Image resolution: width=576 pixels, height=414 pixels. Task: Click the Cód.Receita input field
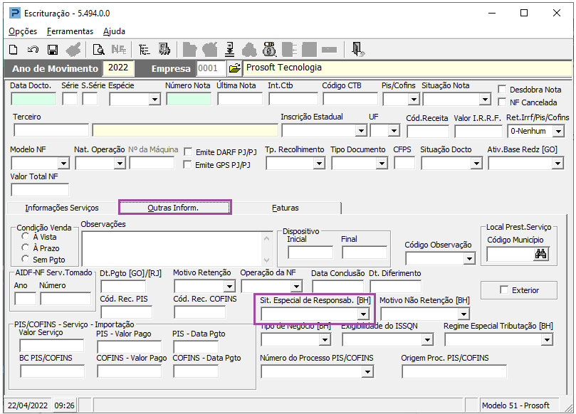[428, 131]
